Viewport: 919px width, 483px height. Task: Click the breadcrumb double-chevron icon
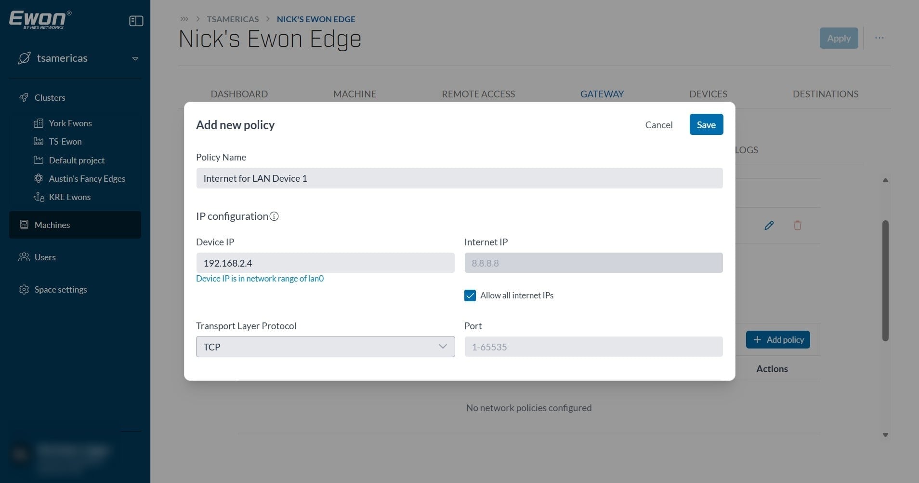click(x=184, y=19)
